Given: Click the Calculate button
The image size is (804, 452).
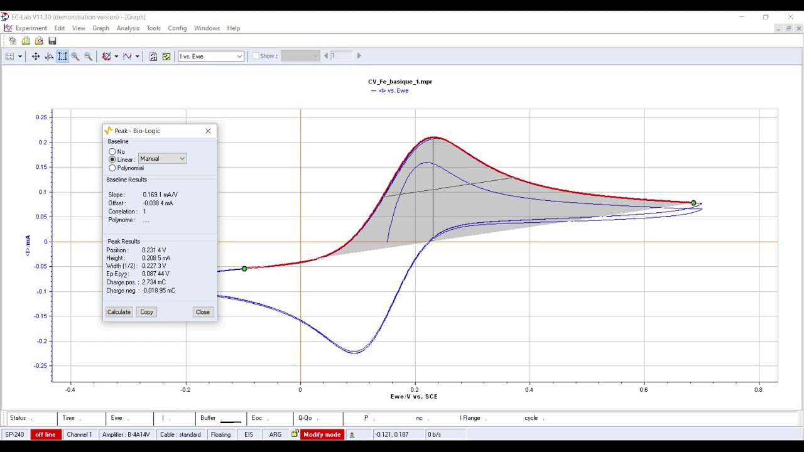Looking at the screenshot, I should click(x=119, y=312).
